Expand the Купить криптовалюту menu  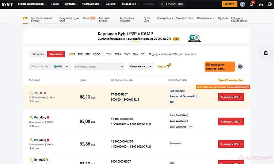[33, 4]
